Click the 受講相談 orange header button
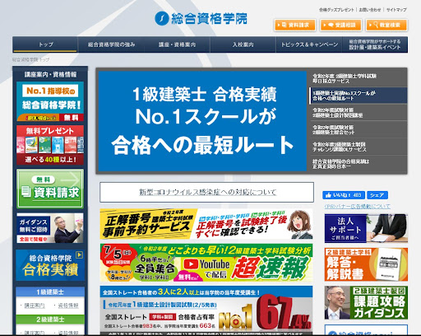421x336 pixels. click(340, 25)
